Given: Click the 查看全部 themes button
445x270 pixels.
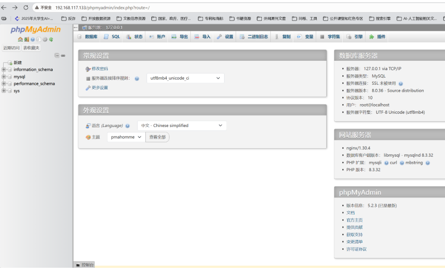Looking at the screenshot, I should [x=158, y=137].
